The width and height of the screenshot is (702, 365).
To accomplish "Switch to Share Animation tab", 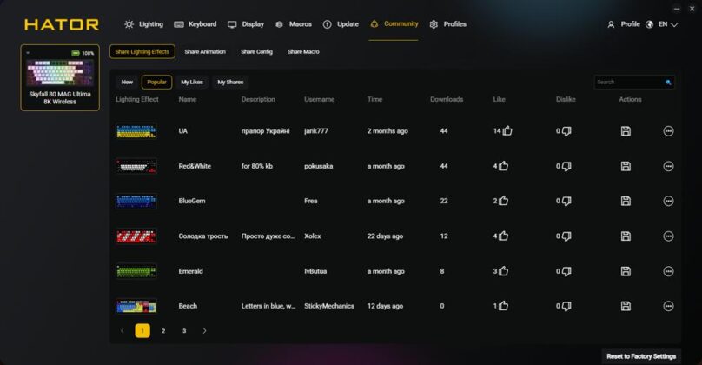I will click(x=205, y=52).
